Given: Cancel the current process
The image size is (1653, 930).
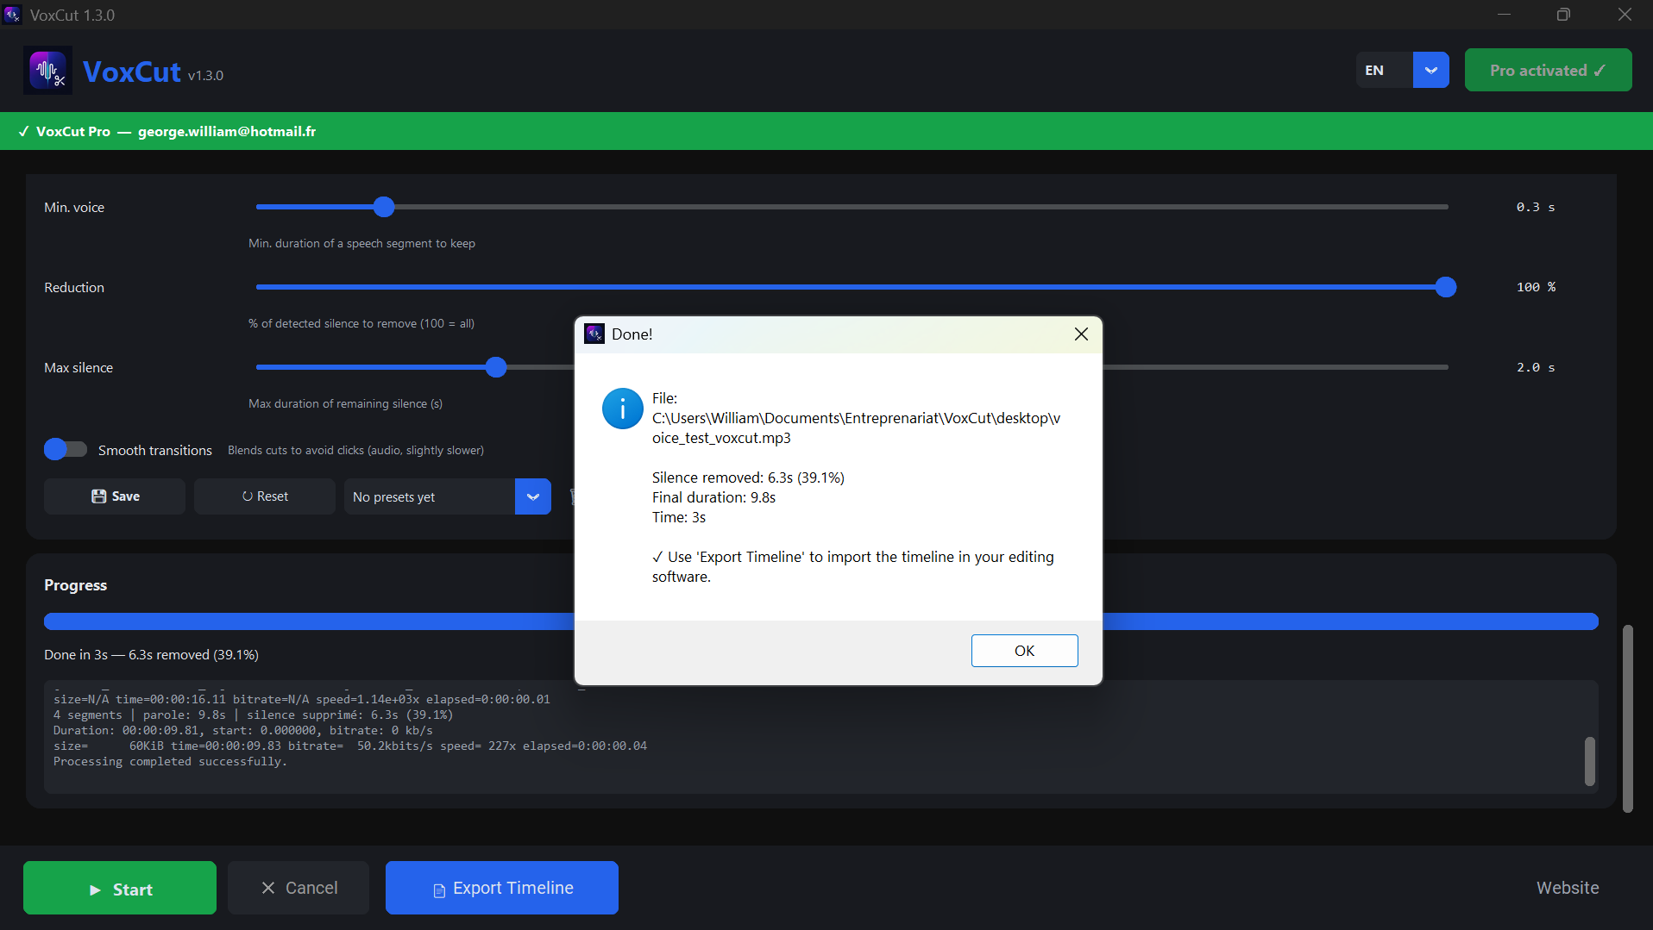Looking at the screenshot, I should coord(299,888).
